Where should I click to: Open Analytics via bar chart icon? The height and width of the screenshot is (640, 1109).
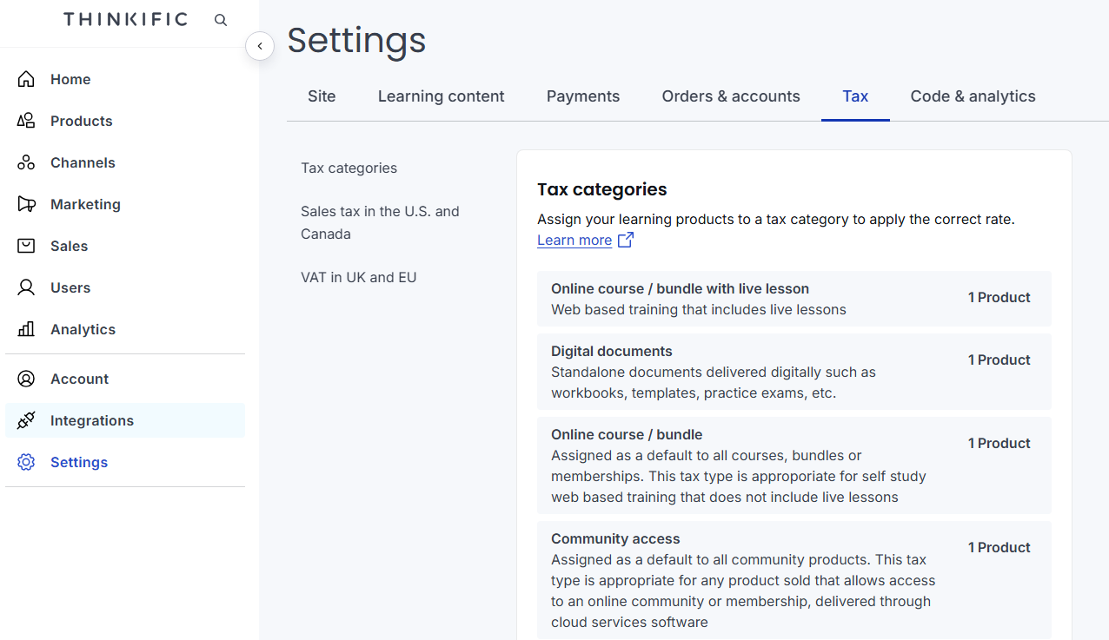[x=26, y=329]
